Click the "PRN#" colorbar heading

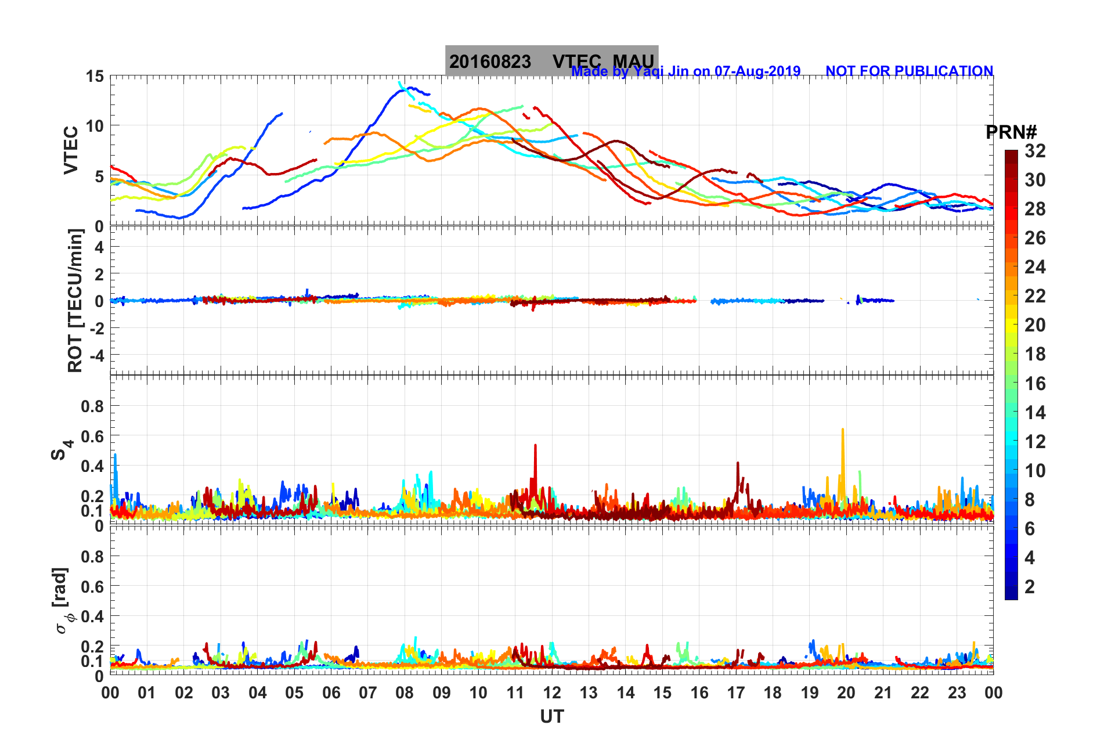tap(1011, 132)
